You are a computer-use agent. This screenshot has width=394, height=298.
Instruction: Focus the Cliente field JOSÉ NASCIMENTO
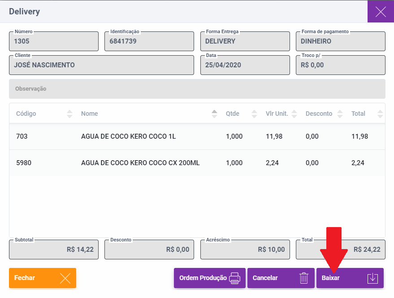point(101,65)
